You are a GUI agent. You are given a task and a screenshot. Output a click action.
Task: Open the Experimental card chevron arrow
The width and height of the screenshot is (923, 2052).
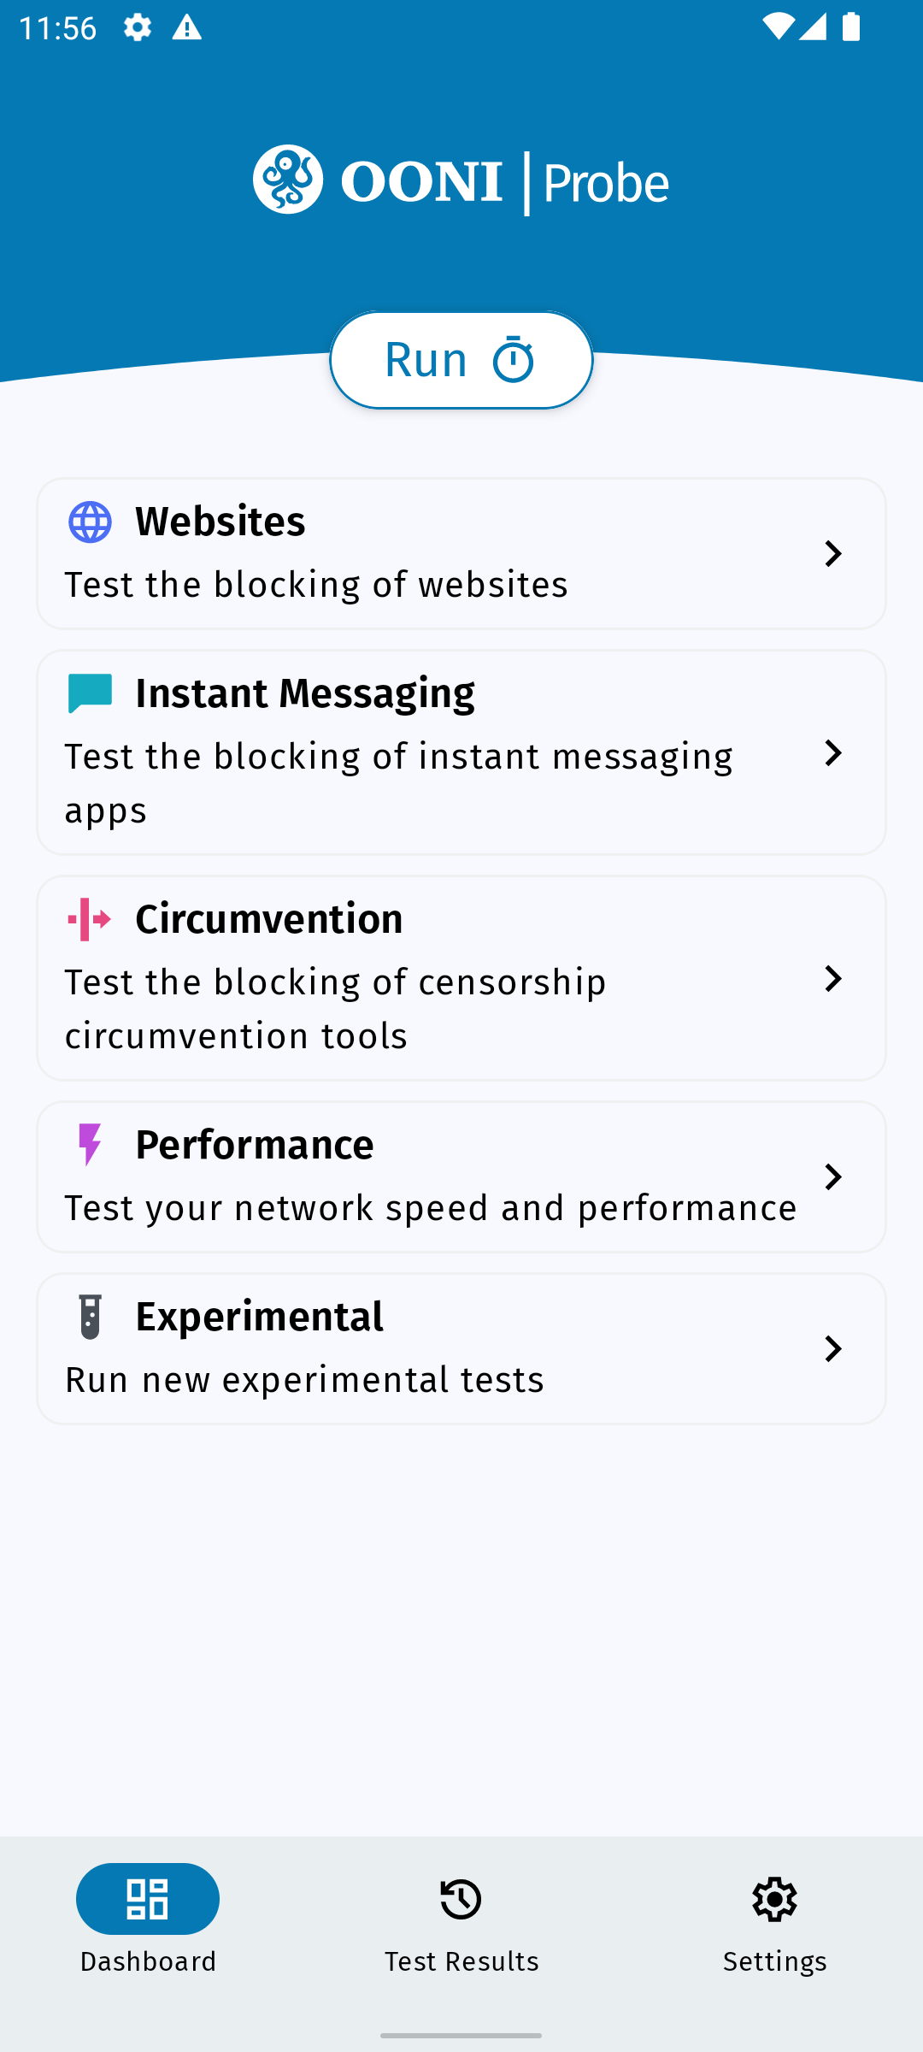(833, 1348)
